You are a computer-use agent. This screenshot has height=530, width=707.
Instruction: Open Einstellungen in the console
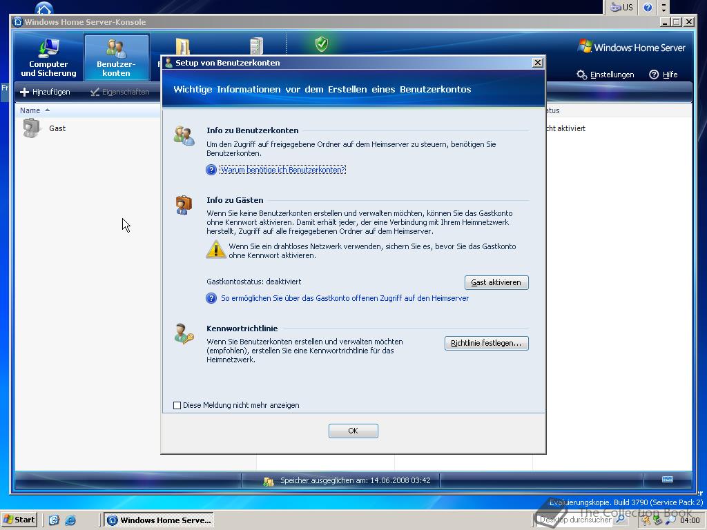pyautogui.click(x=612, y=75)
